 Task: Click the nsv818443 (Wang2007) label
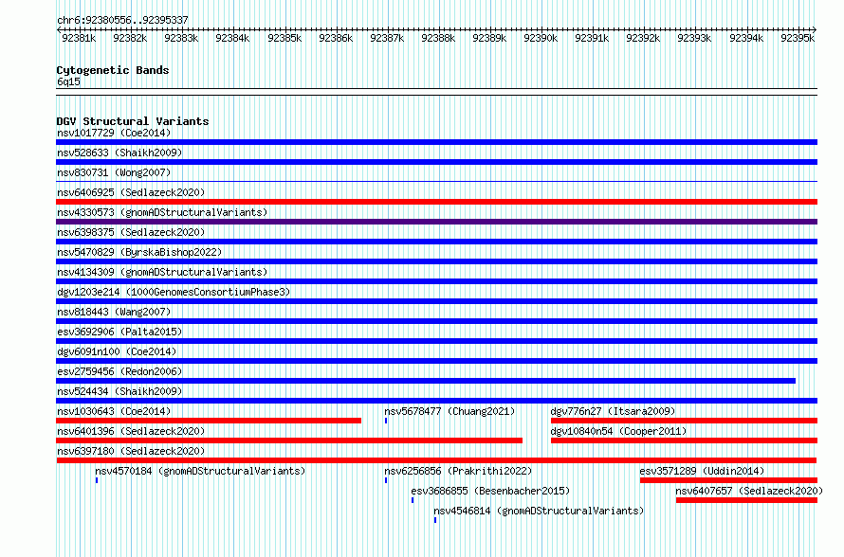114,312
